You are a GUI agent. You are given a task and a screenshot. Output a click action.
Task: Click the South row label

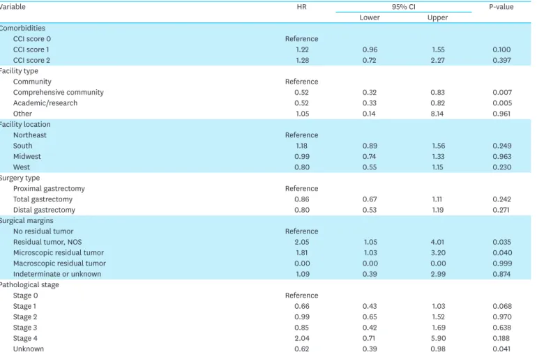click(22, 146)
